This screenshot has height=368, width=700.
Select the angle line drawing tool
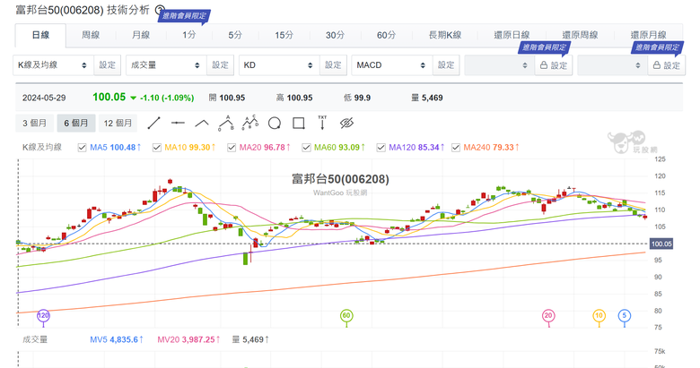pos(202,123)
